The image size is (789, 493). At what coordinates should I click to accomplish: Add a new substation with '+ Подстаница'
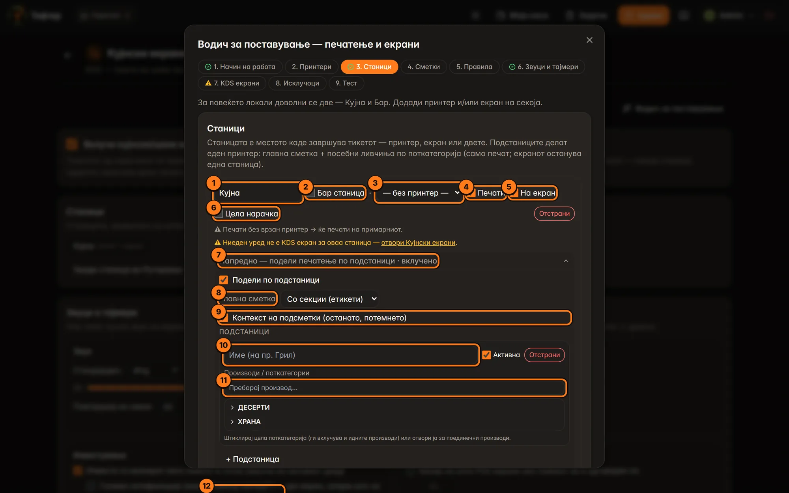[x=252, y=459]
